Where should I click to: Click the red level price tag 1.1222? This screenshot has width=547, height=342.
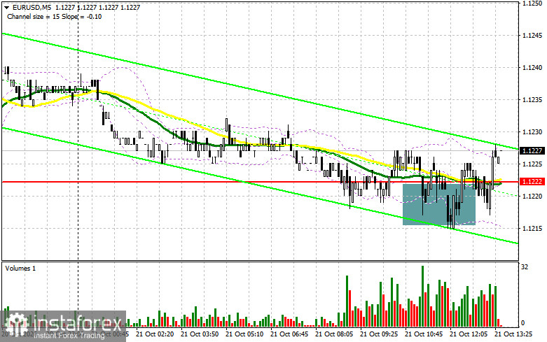click(532, 181)
